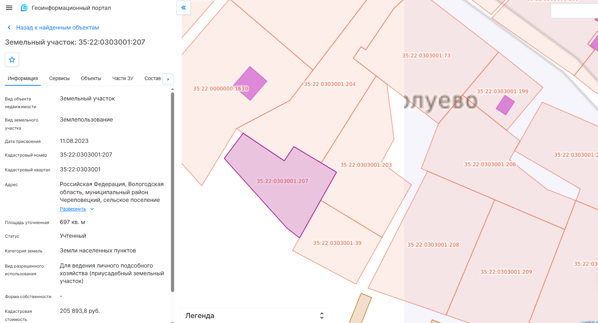This screenshot has height=323, width=598.
Task: Click the Развернуть link under address
Action: click(73, 209)
